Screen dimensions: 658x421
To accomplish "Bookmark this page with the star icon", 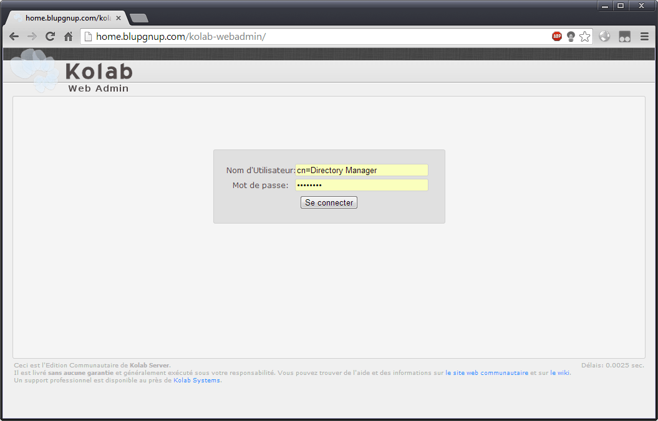I will 584,37.
